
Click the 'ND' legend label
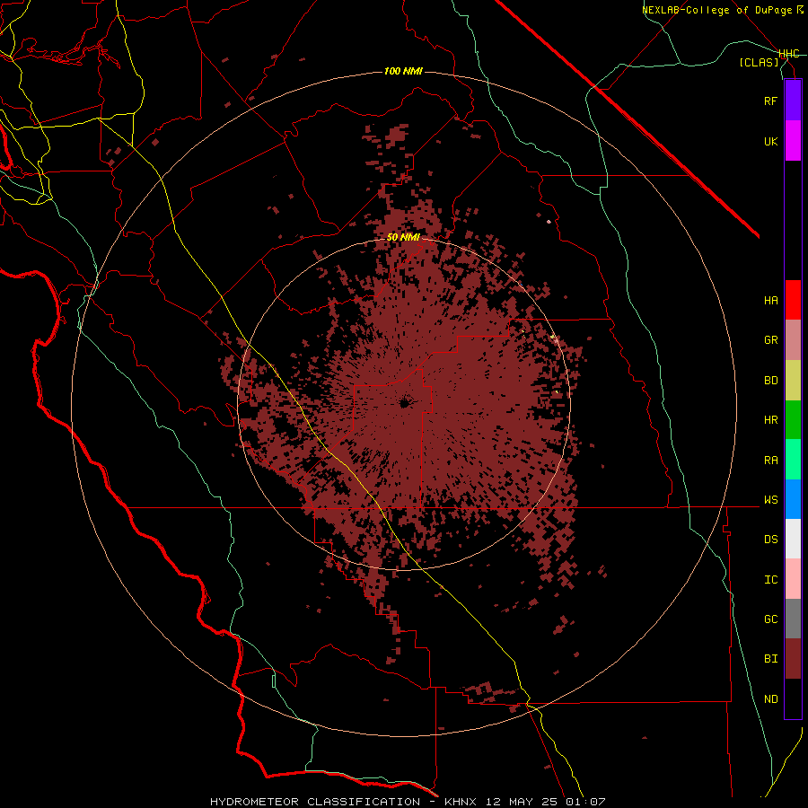[x=770, y=699]
